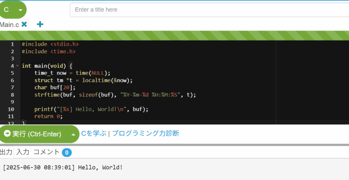
Task: Click the output text Hello, World!
Action: pos(101,167)
